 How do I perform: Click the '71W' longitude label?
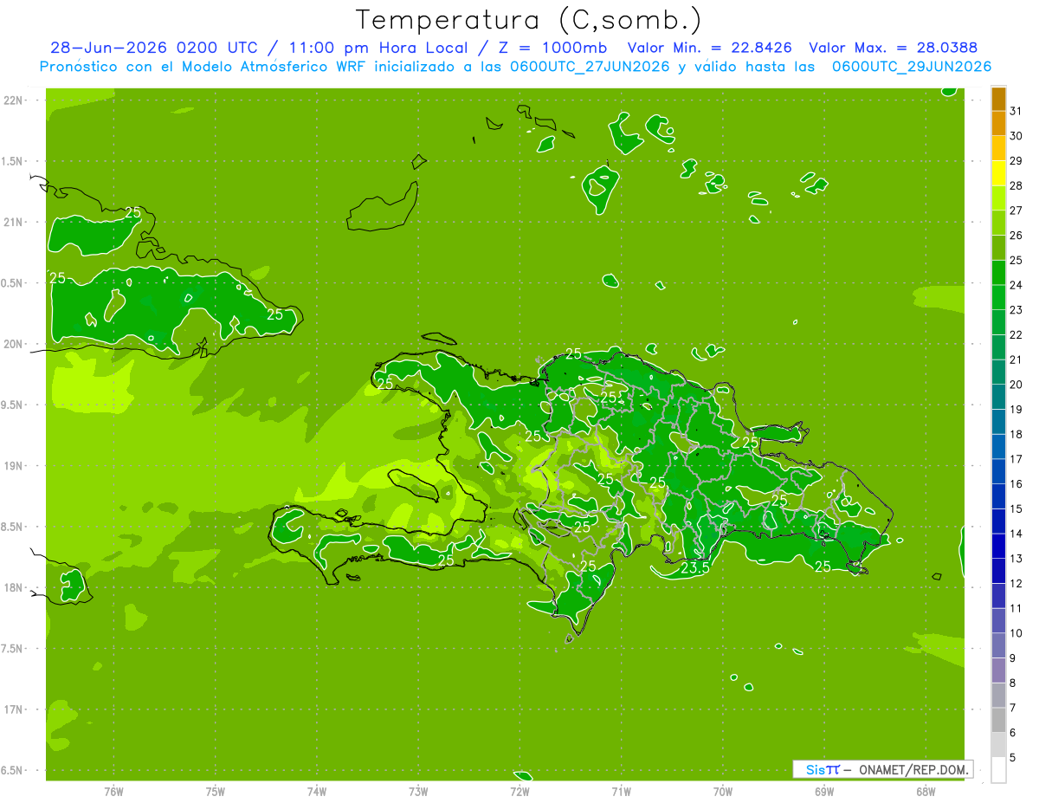(x=621, y=792)
